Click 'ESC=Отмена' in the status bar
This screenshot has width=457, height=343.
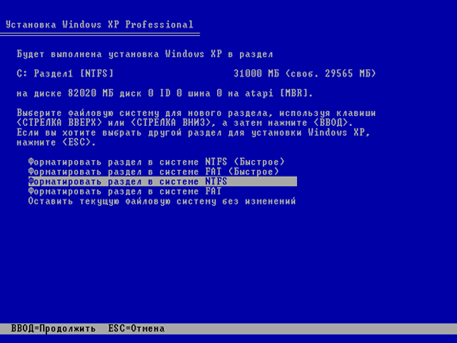click(136, 329)
